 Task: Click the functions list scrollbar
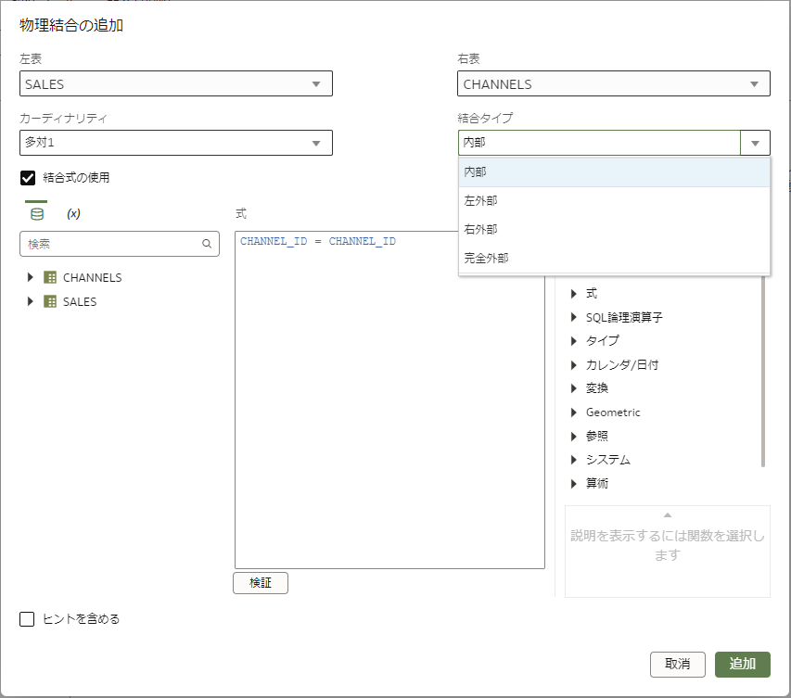[763, 371]
